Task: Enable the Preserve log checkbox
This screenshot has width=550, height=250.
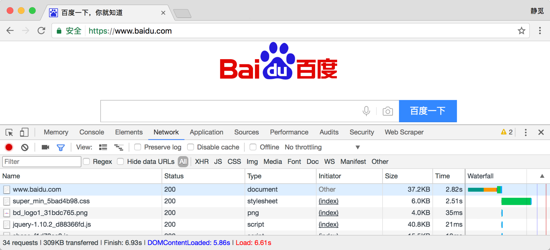Action: [137, 147]
